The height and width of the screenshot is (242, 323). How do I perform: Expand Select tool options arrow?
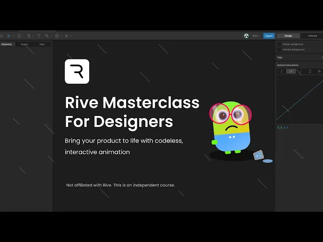click(x=14, y=36)
